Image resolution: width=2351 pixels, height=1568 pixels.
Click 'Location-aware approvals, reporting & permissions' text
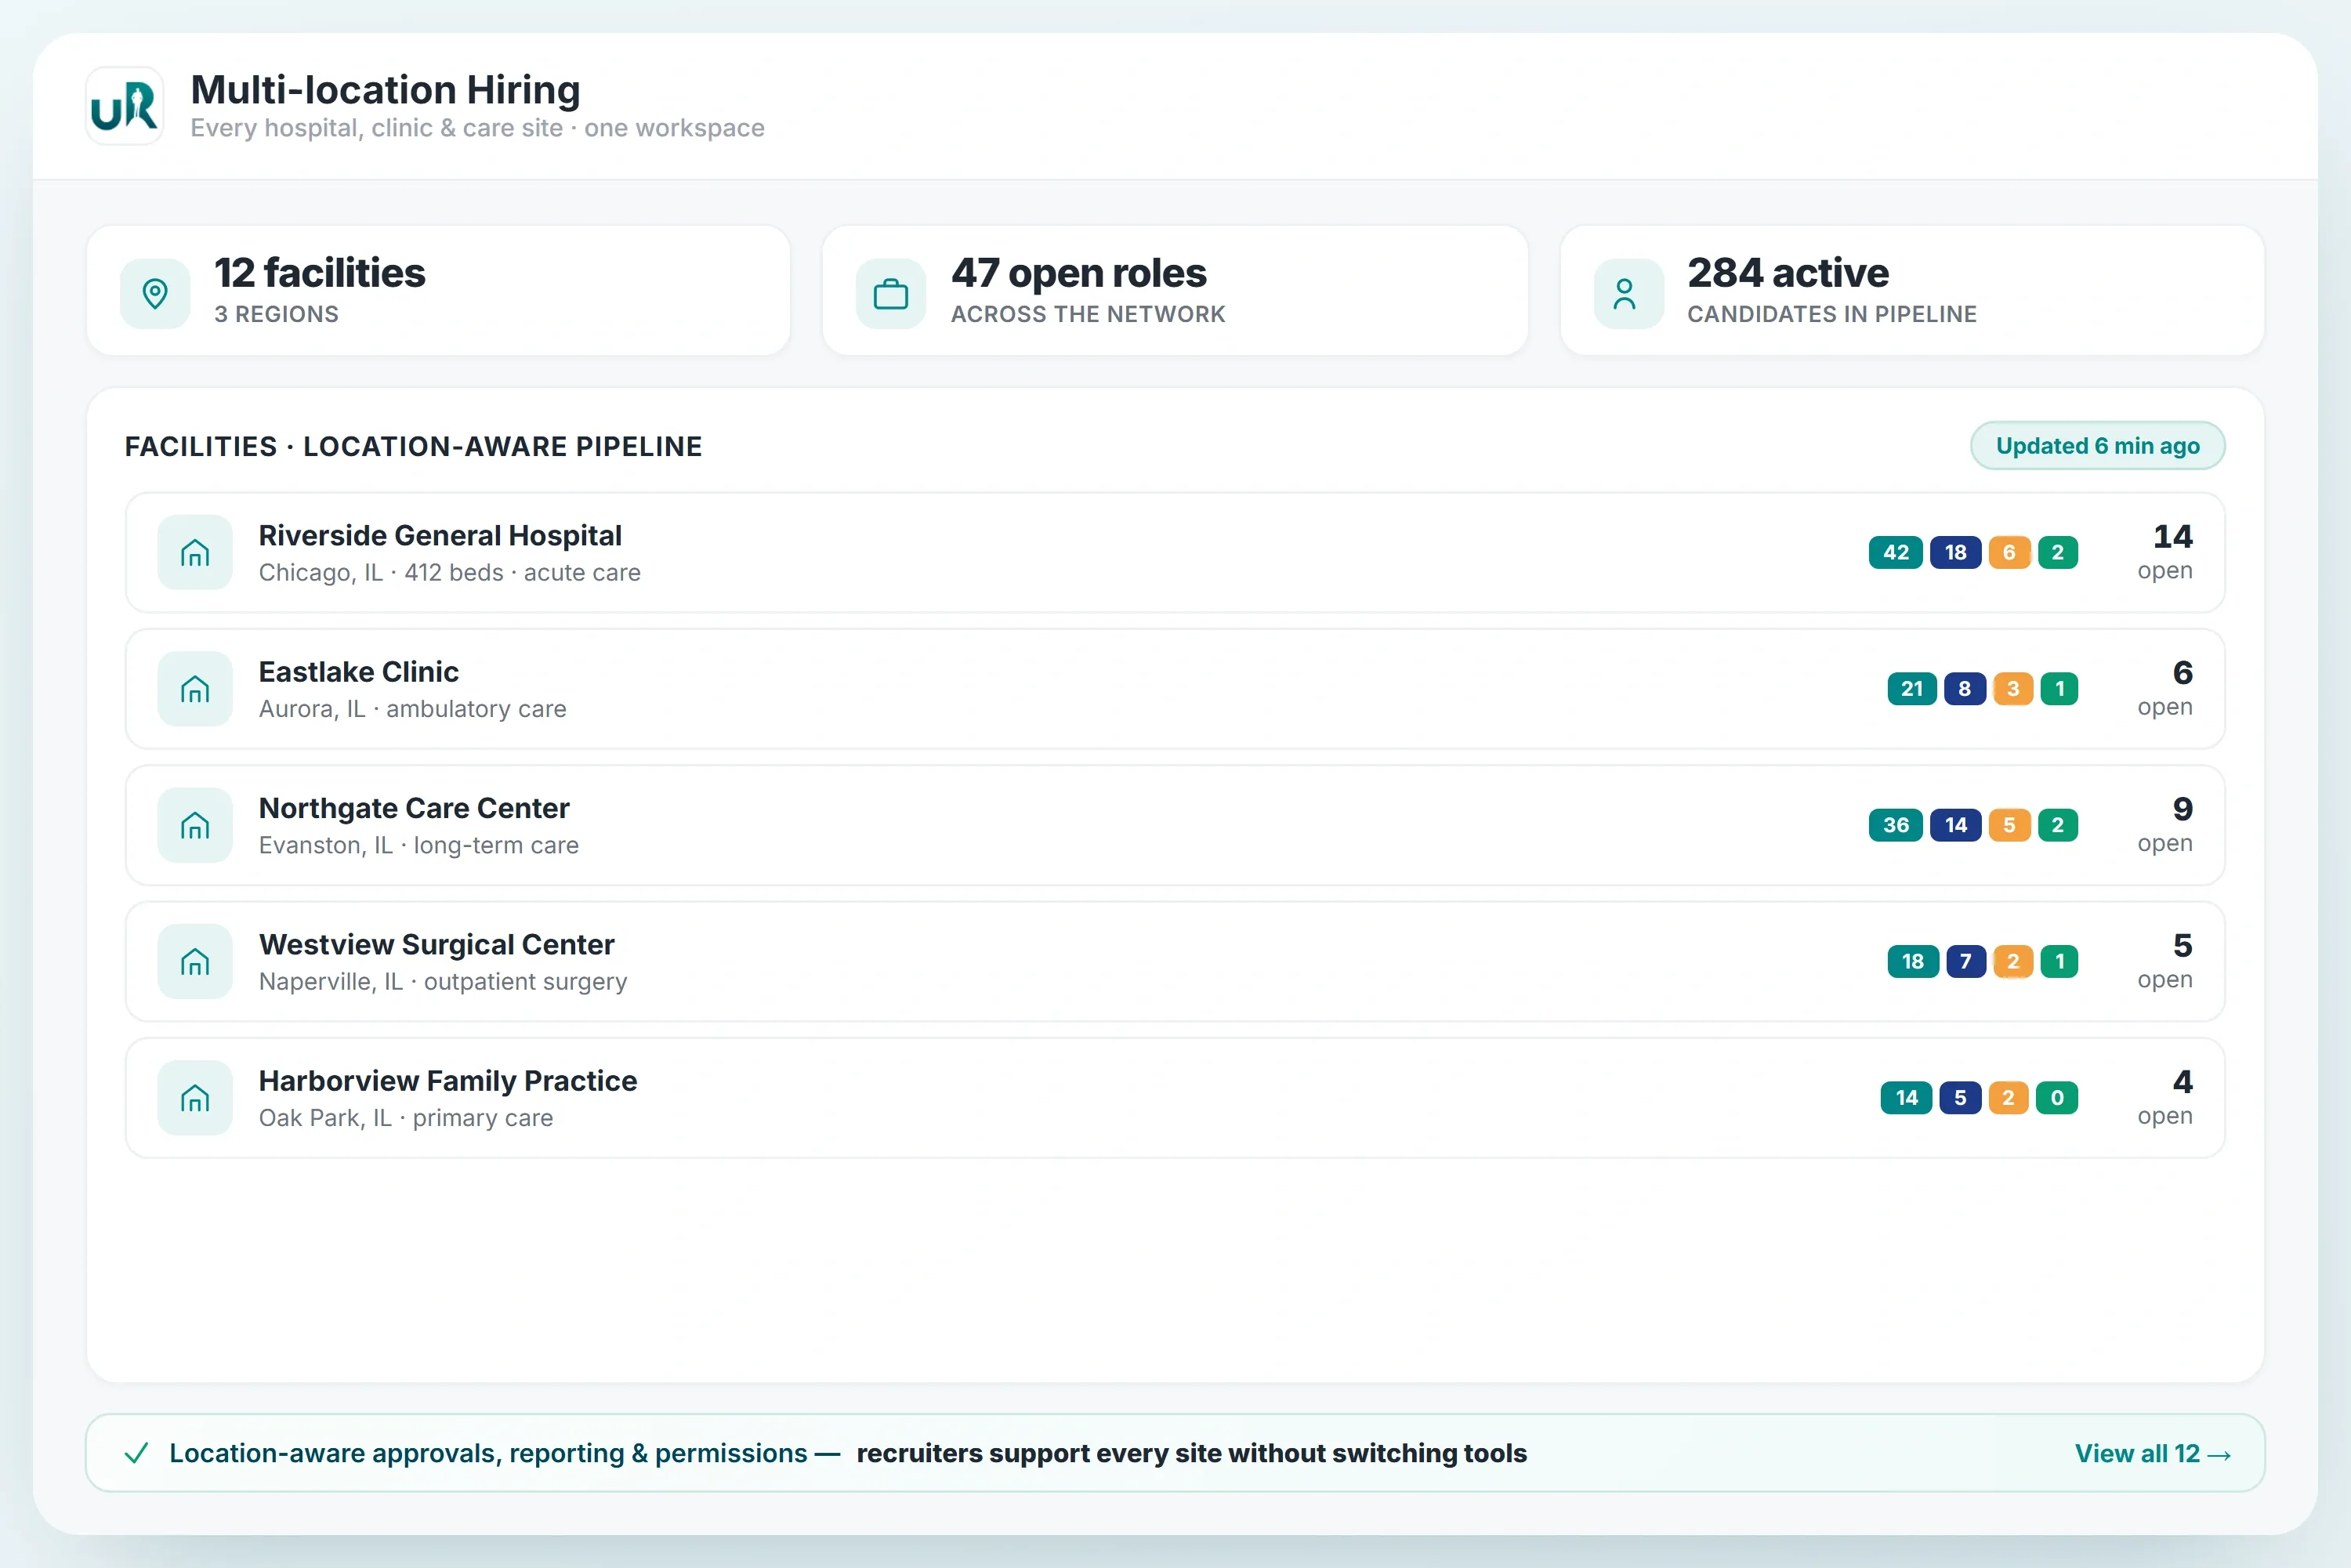pyautogui.click(x=487, y=1453)
